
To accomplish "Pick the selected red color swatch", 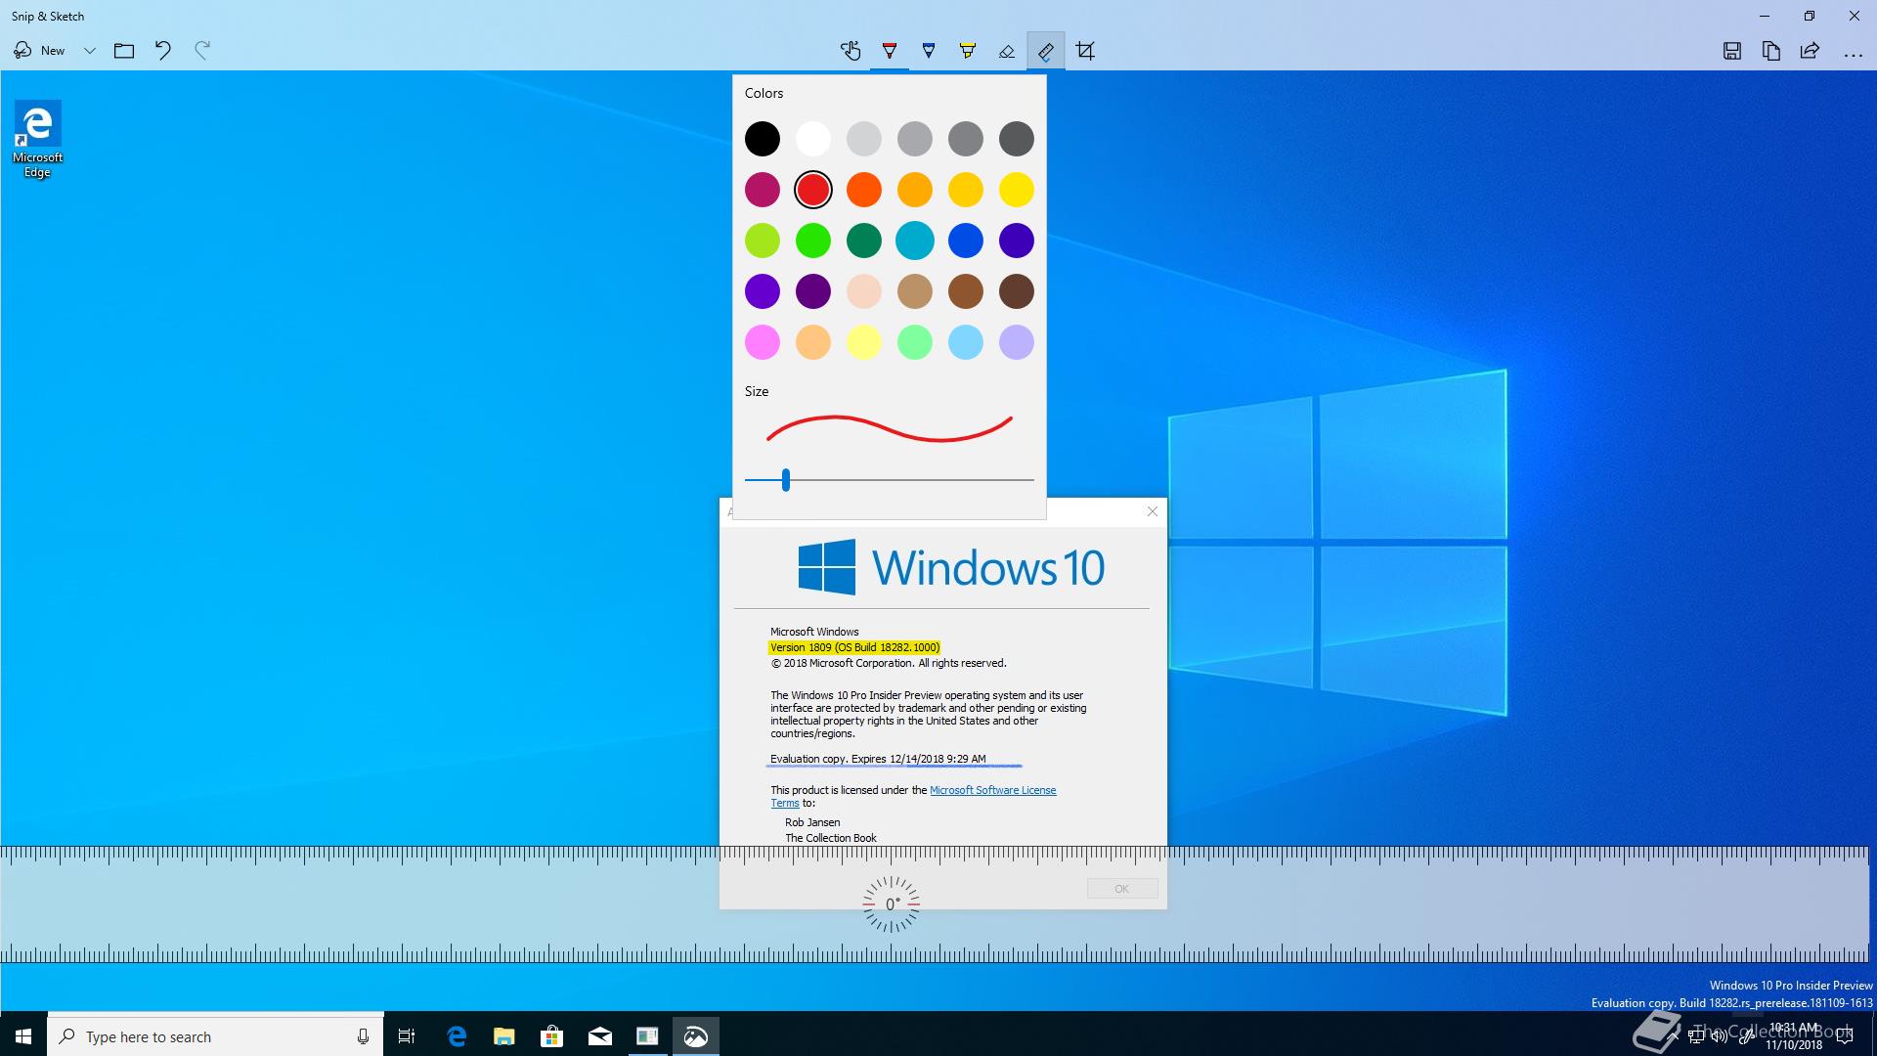I will (813, 190).
